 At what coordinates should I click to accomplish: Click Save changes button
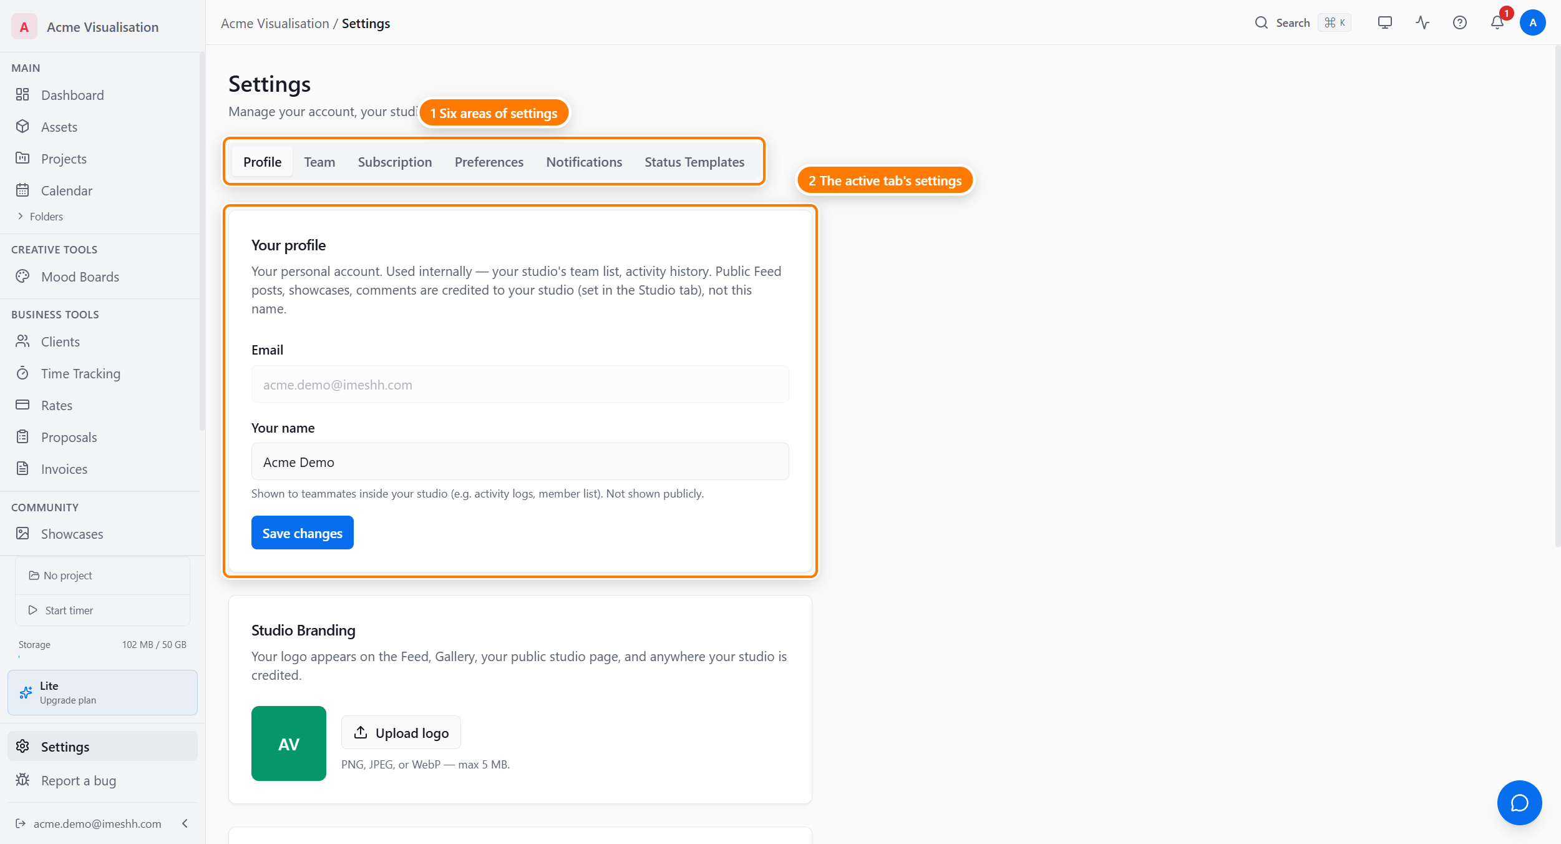tap(303, 532)
